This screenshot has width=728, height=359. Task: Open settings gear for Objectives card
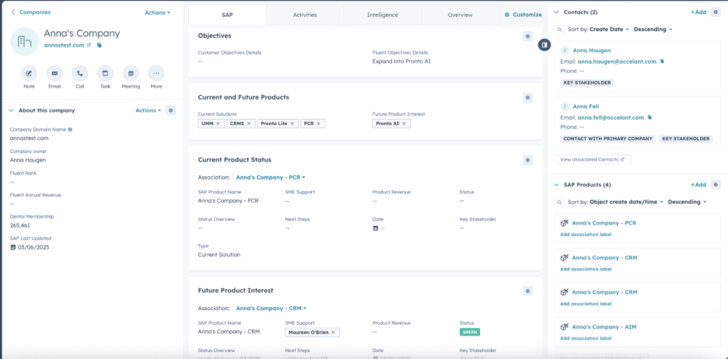527,36
